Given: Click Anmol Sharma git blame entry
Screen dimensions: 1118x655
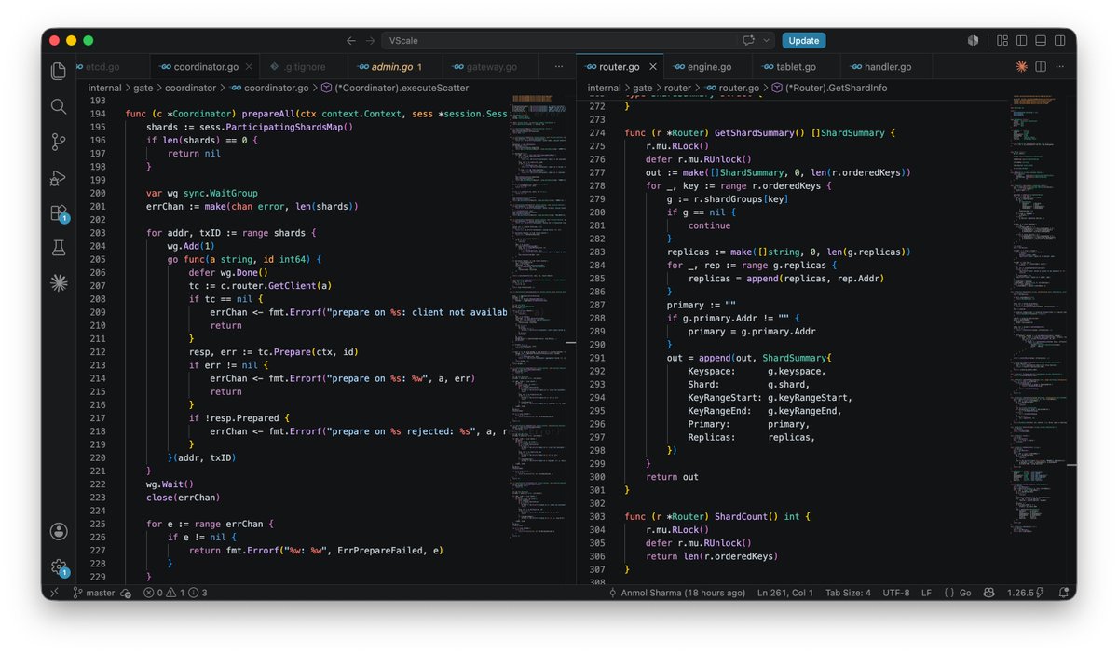Looking at the screenshot, I should pos(677,593).
